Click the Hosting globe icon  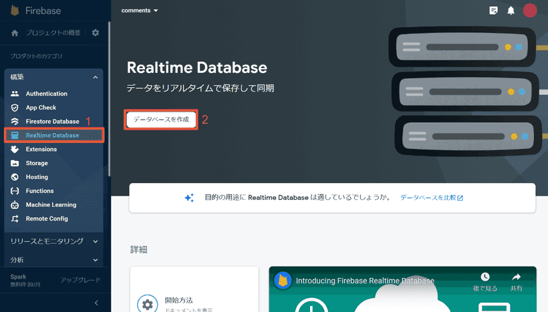point(15,177)
